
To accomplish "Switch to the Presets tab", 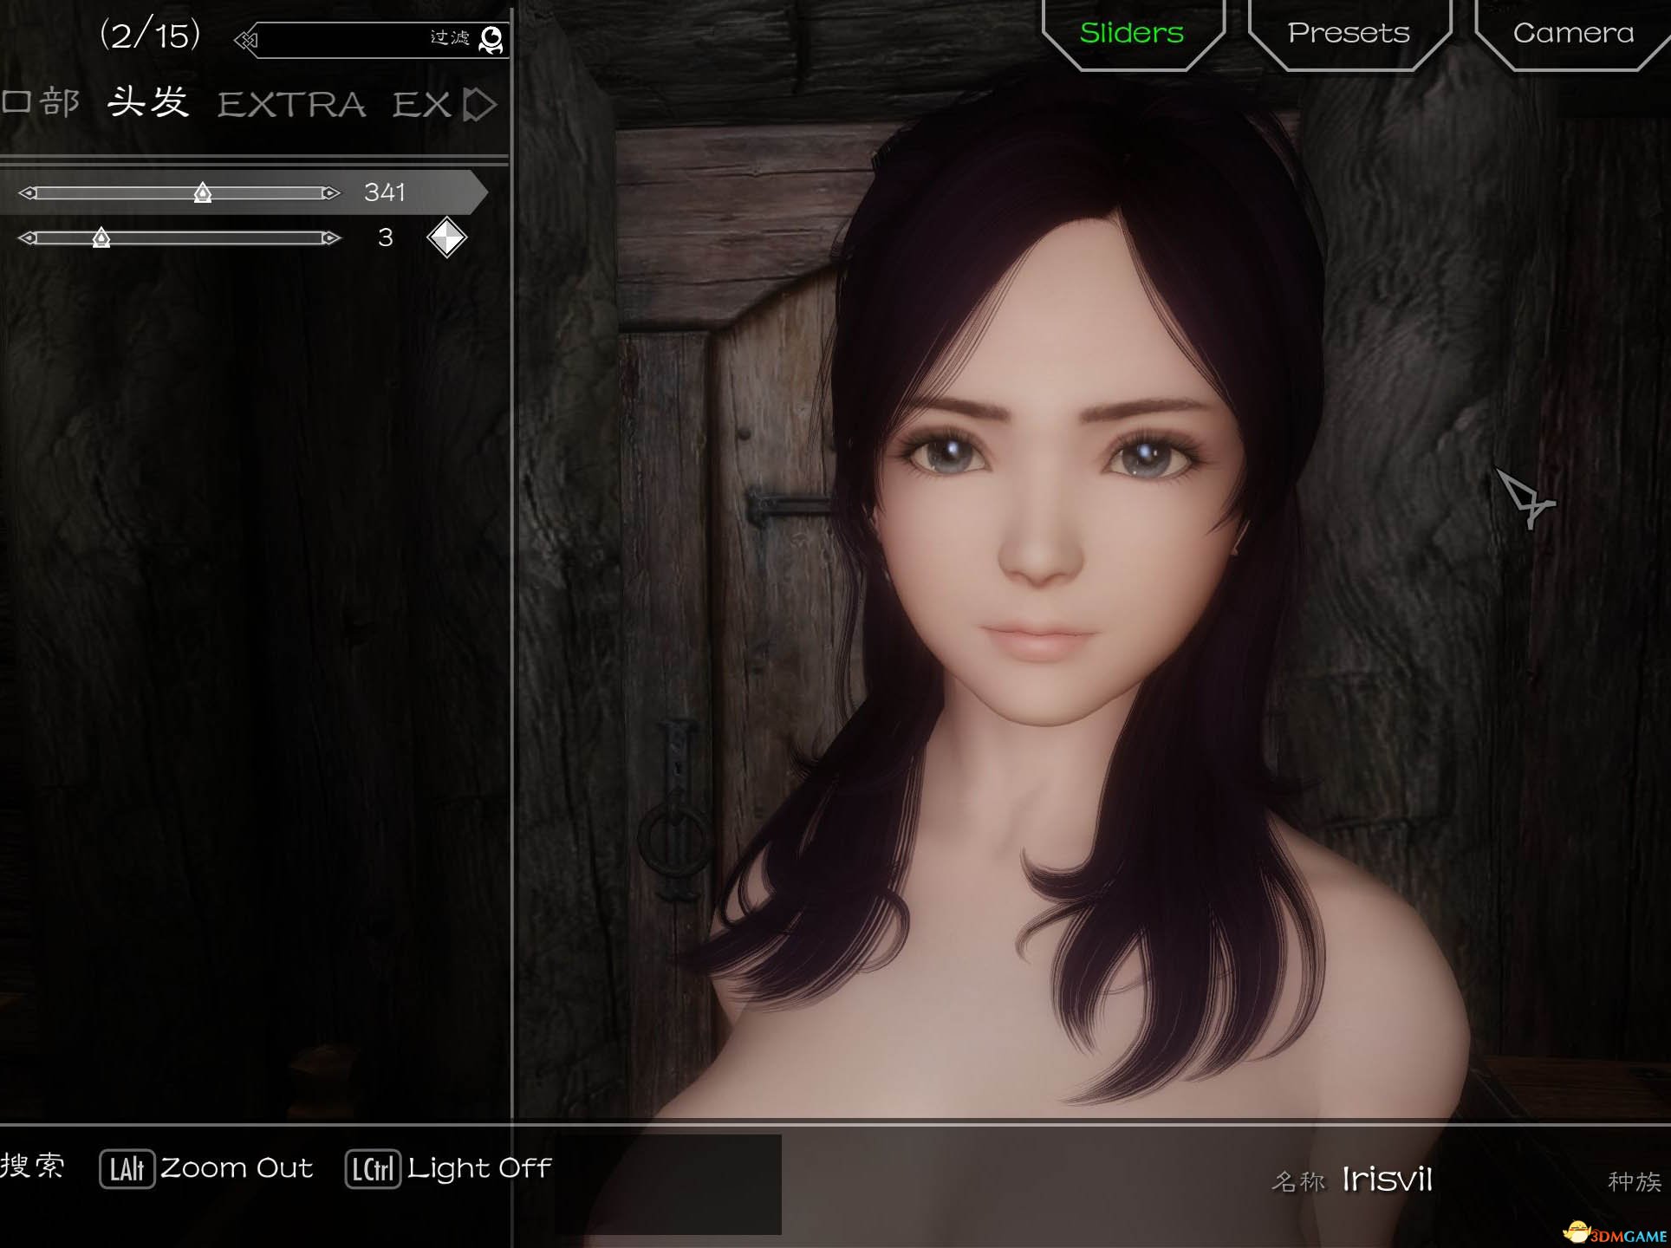I will click(x=1348, y=33).
